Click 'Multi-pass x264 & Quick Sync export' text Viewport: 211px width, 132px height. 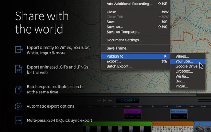pos(59,120)
